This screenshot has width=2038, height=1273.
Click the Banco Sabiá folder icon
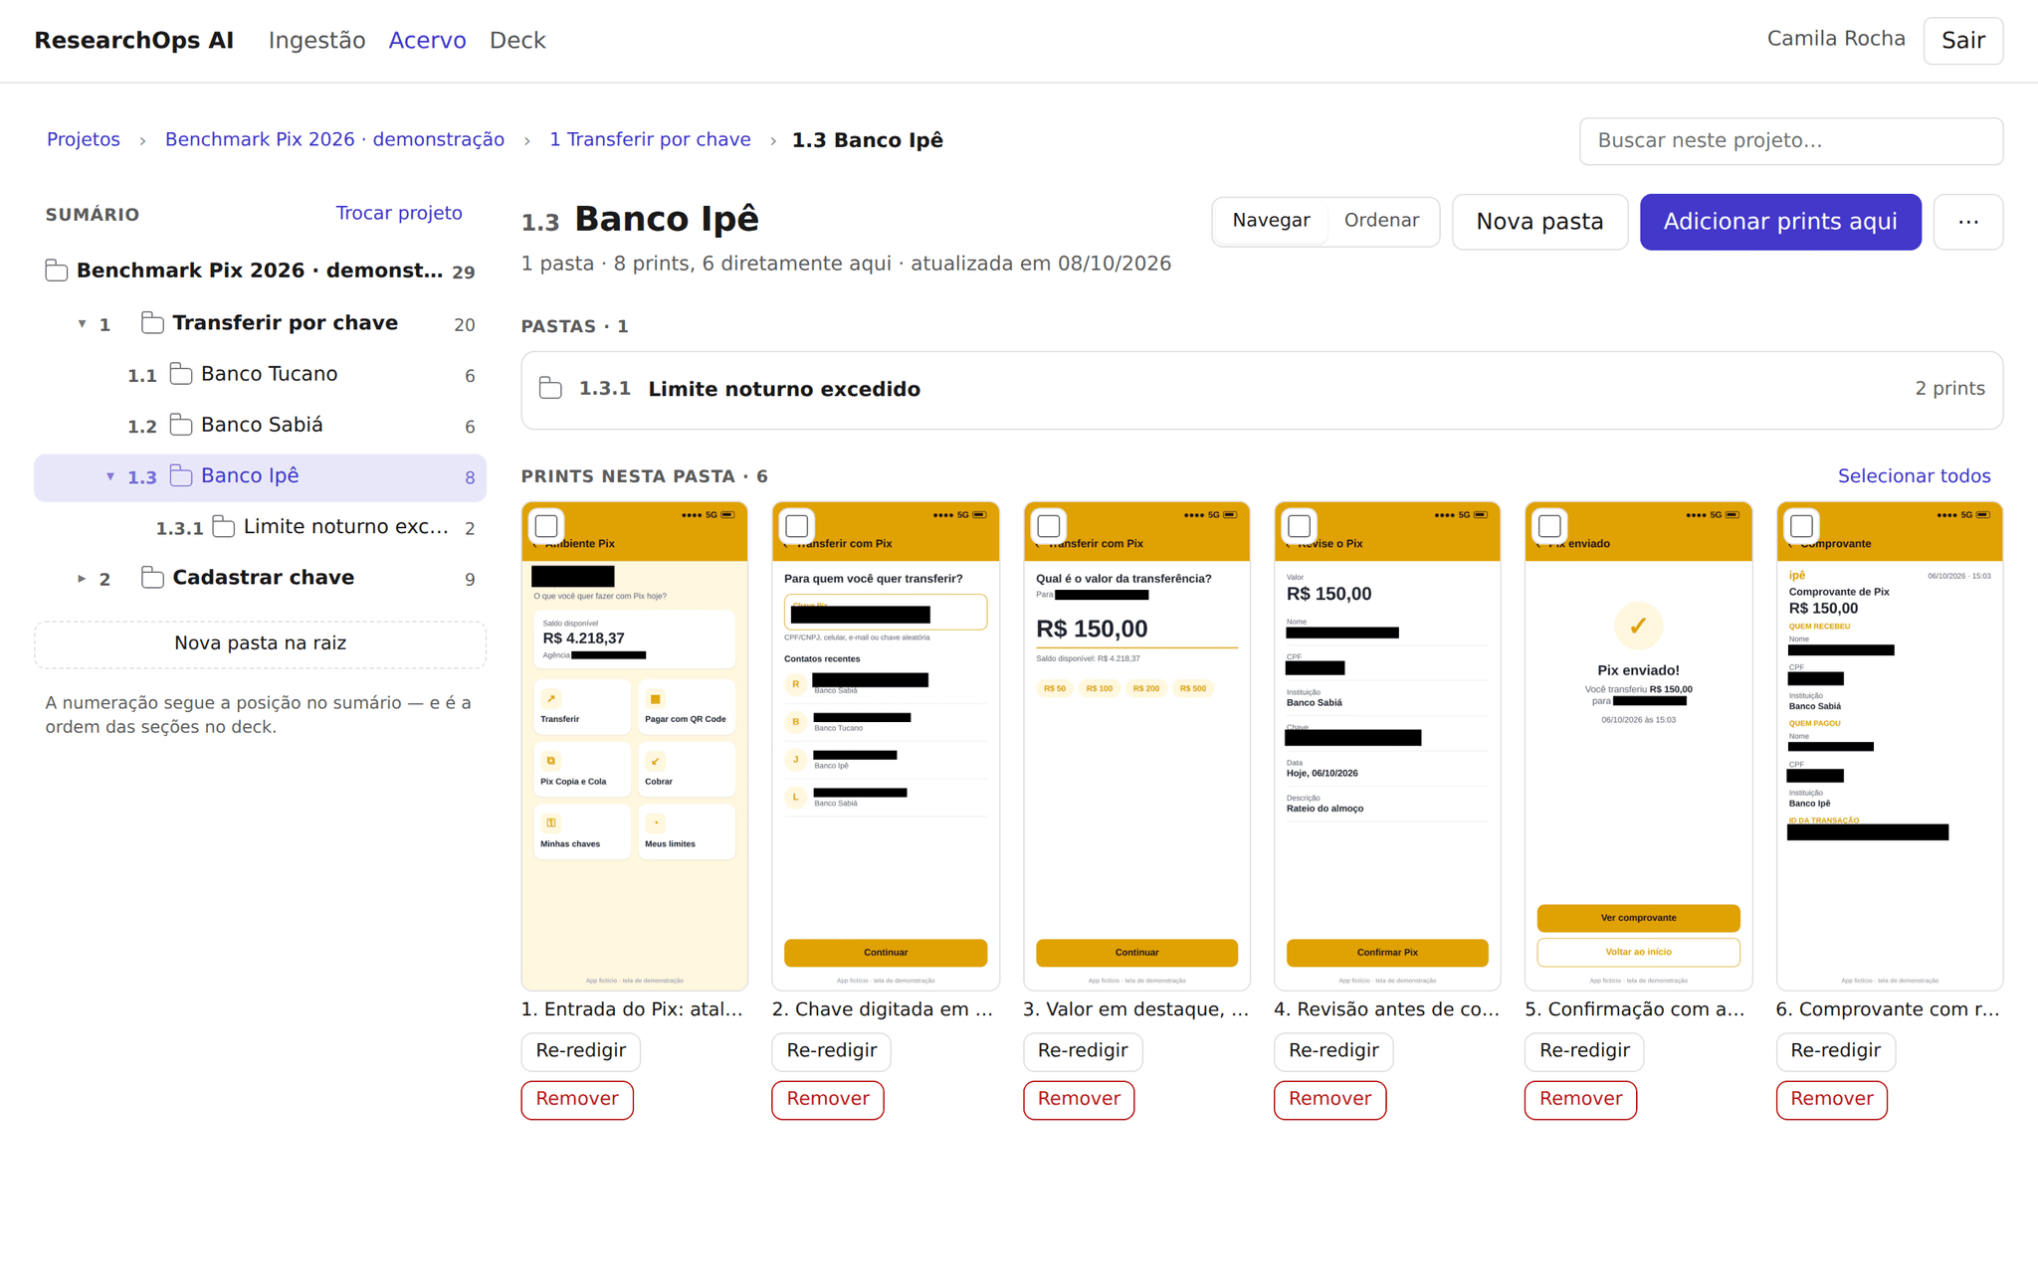pyautogui.click(x=181, y=425)
